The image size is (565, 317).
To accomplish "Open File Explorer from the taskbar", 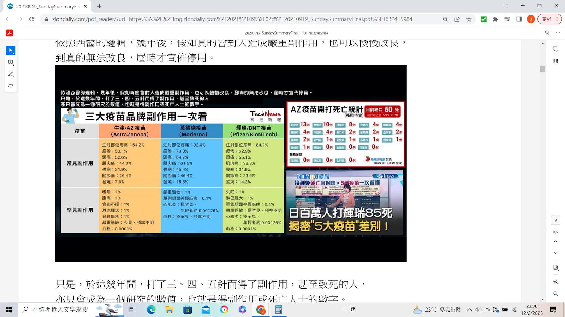I will [169, 310].
